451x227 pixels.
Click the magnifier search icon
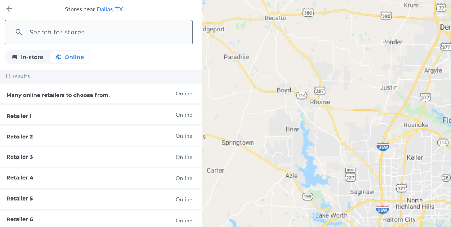[x=19, y=32]
